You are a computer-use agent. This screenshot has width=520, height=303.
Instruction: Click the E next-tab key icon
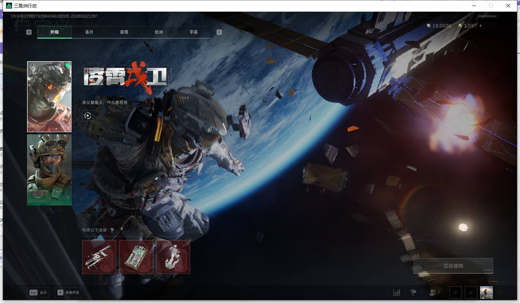tap(219, 32)
